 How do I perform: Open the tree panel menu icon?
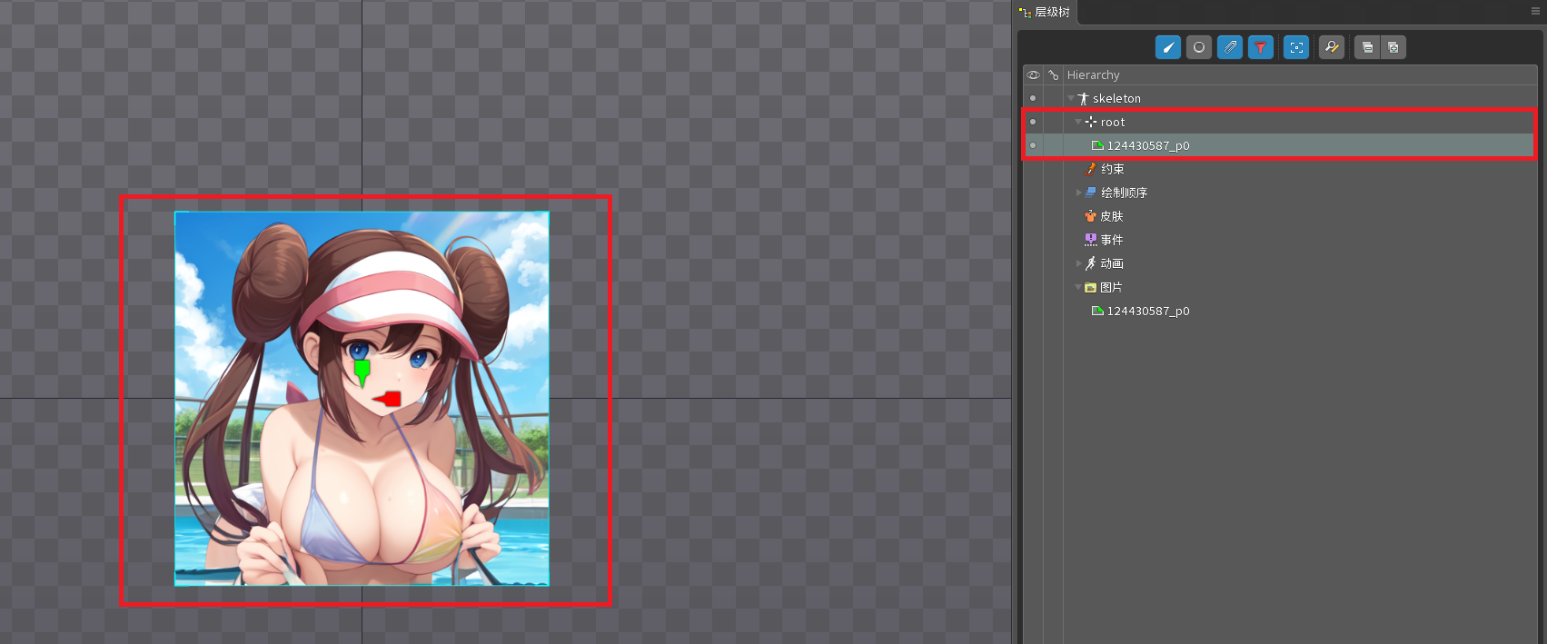(1535, 11)
